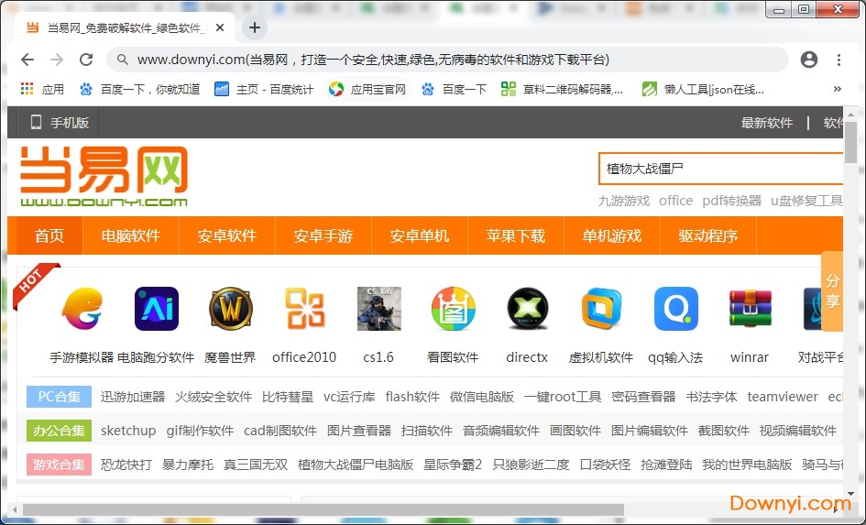Viewport: 866px width, 525px height.
Task: Open the 虚拟机软件 icon
Action: tap(601, 309)
